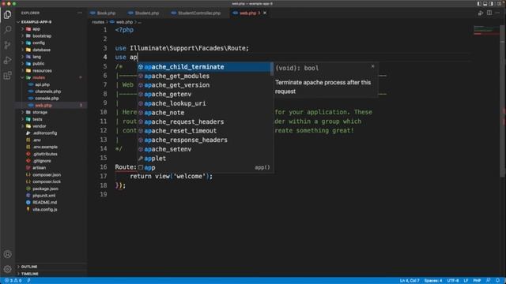Open the Explorer view in activity bar

click(7, 14)
